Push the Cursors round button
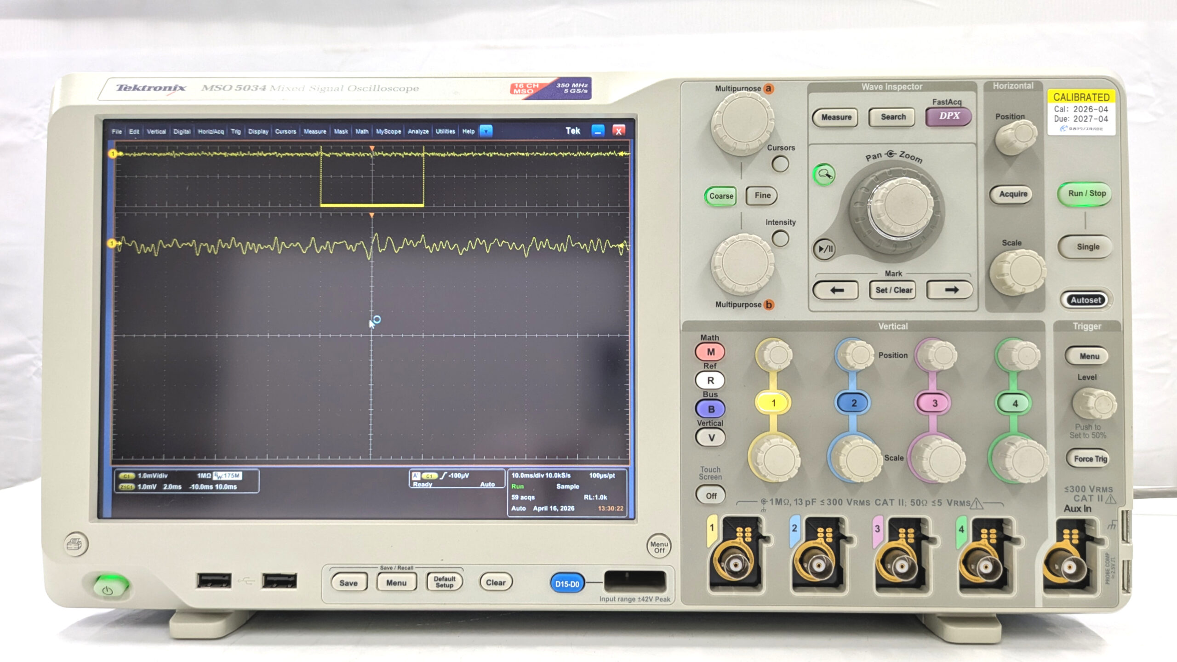Screen dimensions: 1177x662 tap(780, 164)
